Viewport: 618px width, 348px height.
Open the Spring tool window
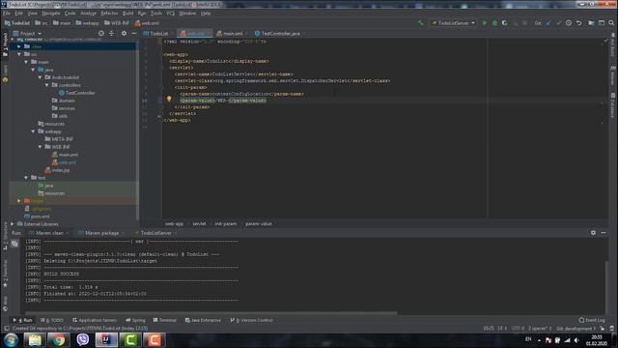click(x=135, y=320)
